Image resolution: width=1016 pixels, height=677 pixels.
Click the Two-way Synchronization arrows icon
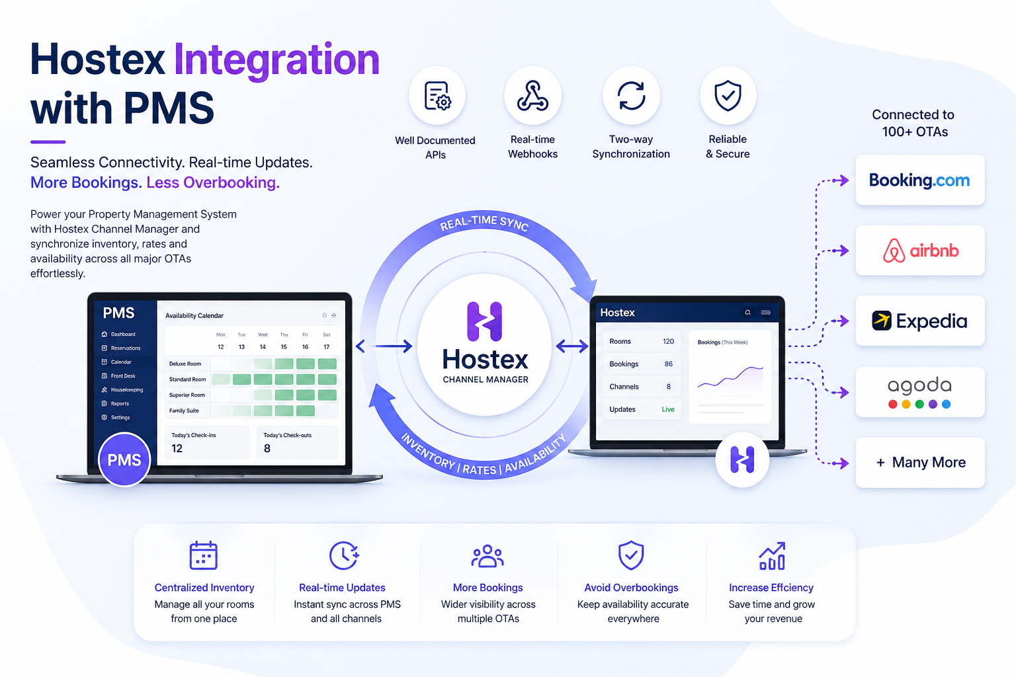coord(631,96)
